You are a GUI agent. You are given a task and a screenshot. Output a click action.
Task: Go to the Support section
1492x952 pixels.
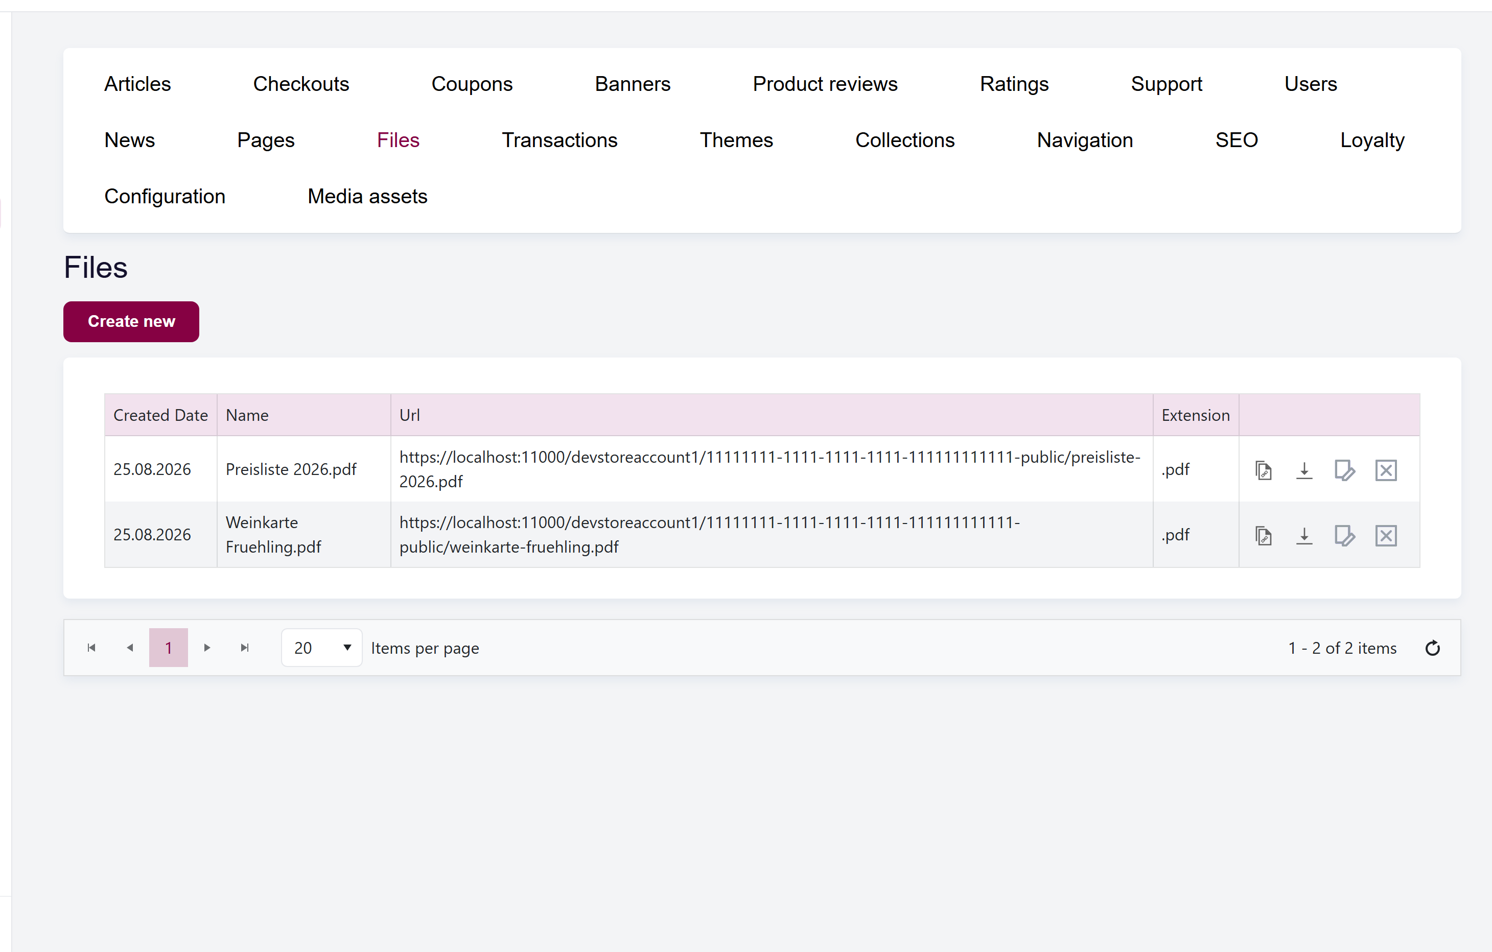tap(1167, 84)
